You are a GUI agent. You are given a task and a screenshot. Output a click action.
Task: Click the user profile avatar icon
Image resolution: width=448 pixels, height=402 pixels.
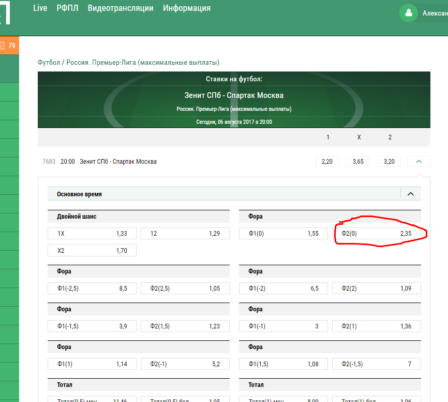click(409, 13)
